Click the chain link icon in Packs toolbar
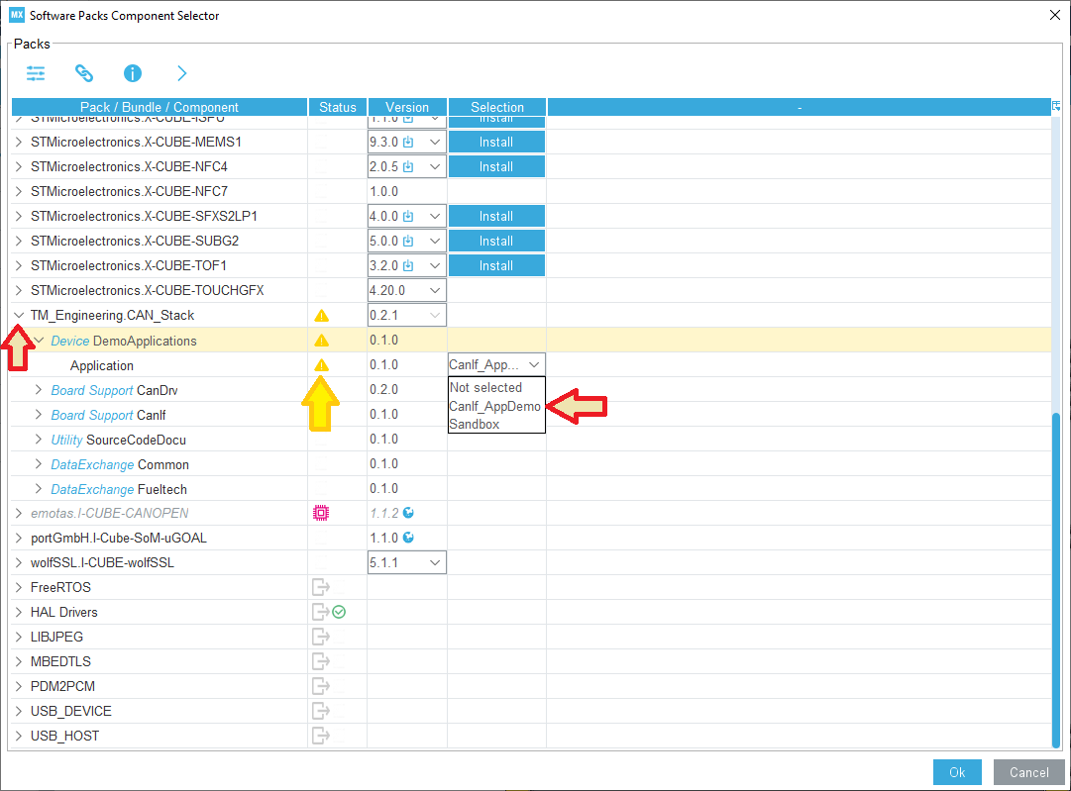This screenshot has width=1071, height=791. pos(84,73)
